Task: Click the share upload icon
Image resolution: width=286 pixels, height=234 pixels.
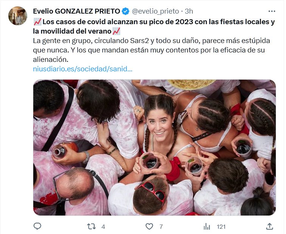Action: click(x=270, y=226)
